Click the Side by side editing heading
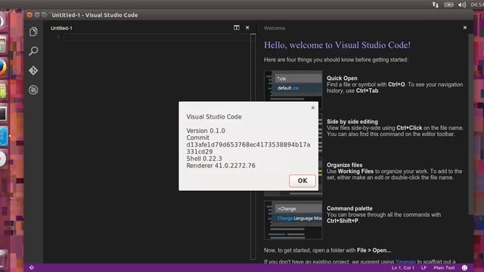Screen dimensions: 484x272 point(352,122)
